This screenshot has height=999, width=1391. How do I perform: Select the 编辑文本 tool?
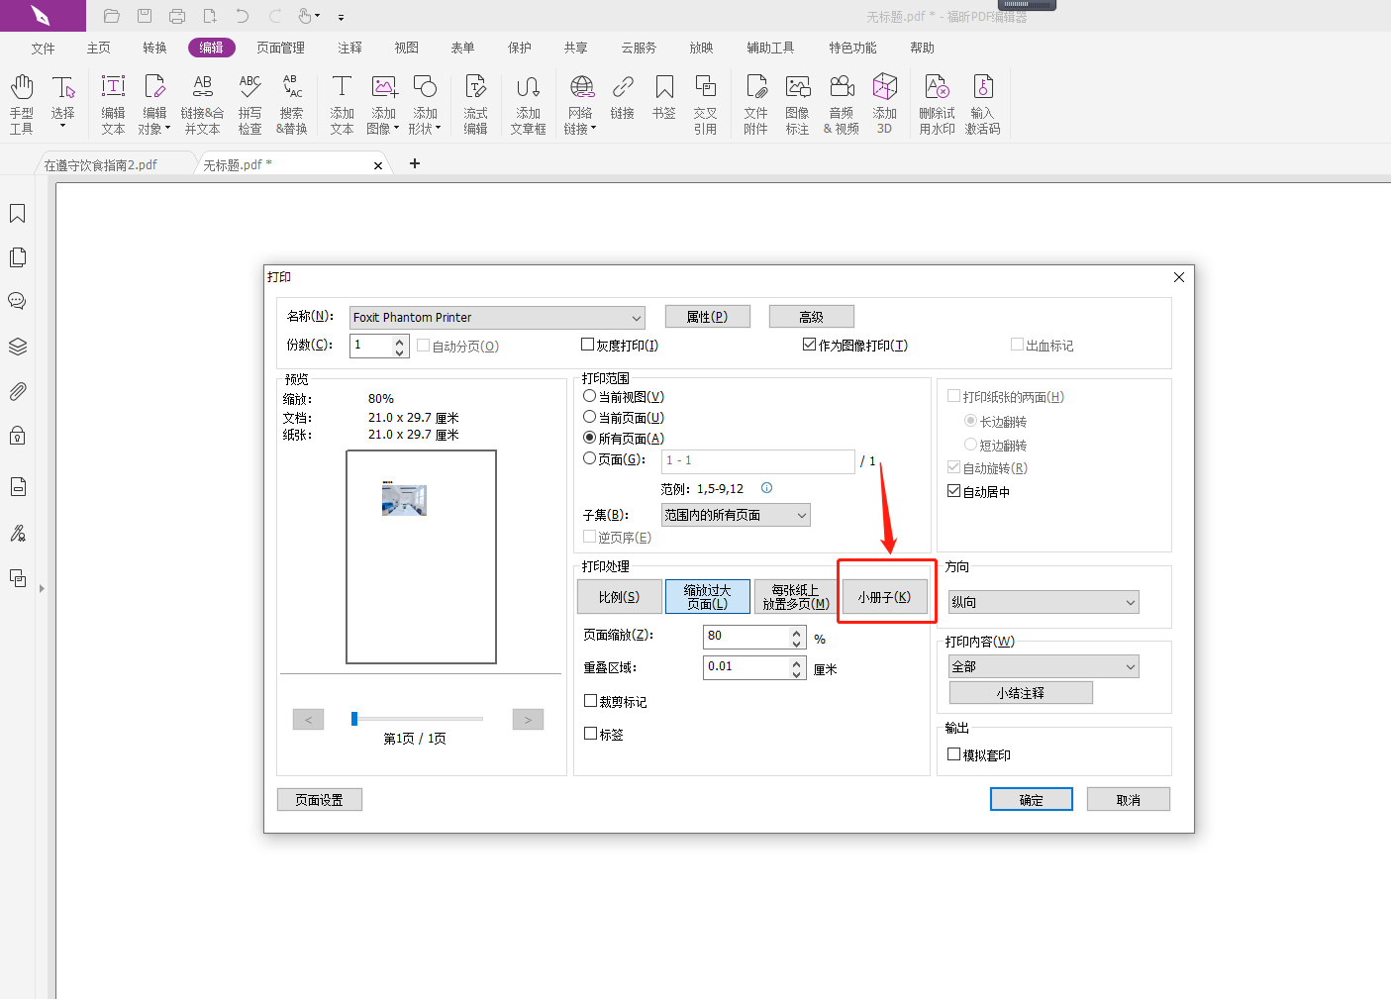coord(112,103)
